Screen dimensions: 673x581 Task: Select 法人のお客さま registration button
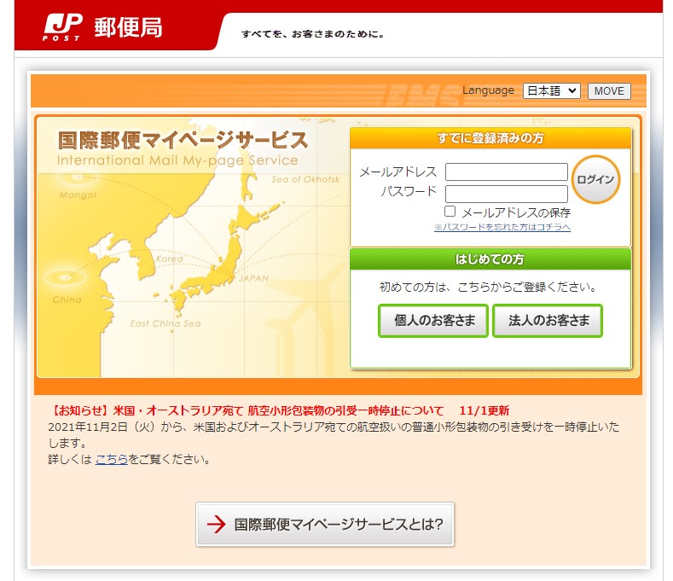pos(548,321)
